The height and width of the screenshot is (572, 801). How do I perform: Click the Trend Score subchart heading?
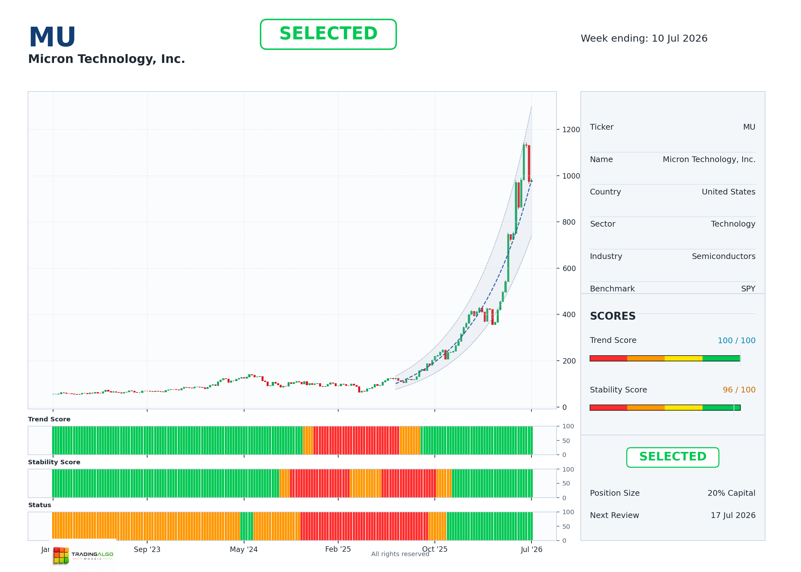(x=49, y=419)
